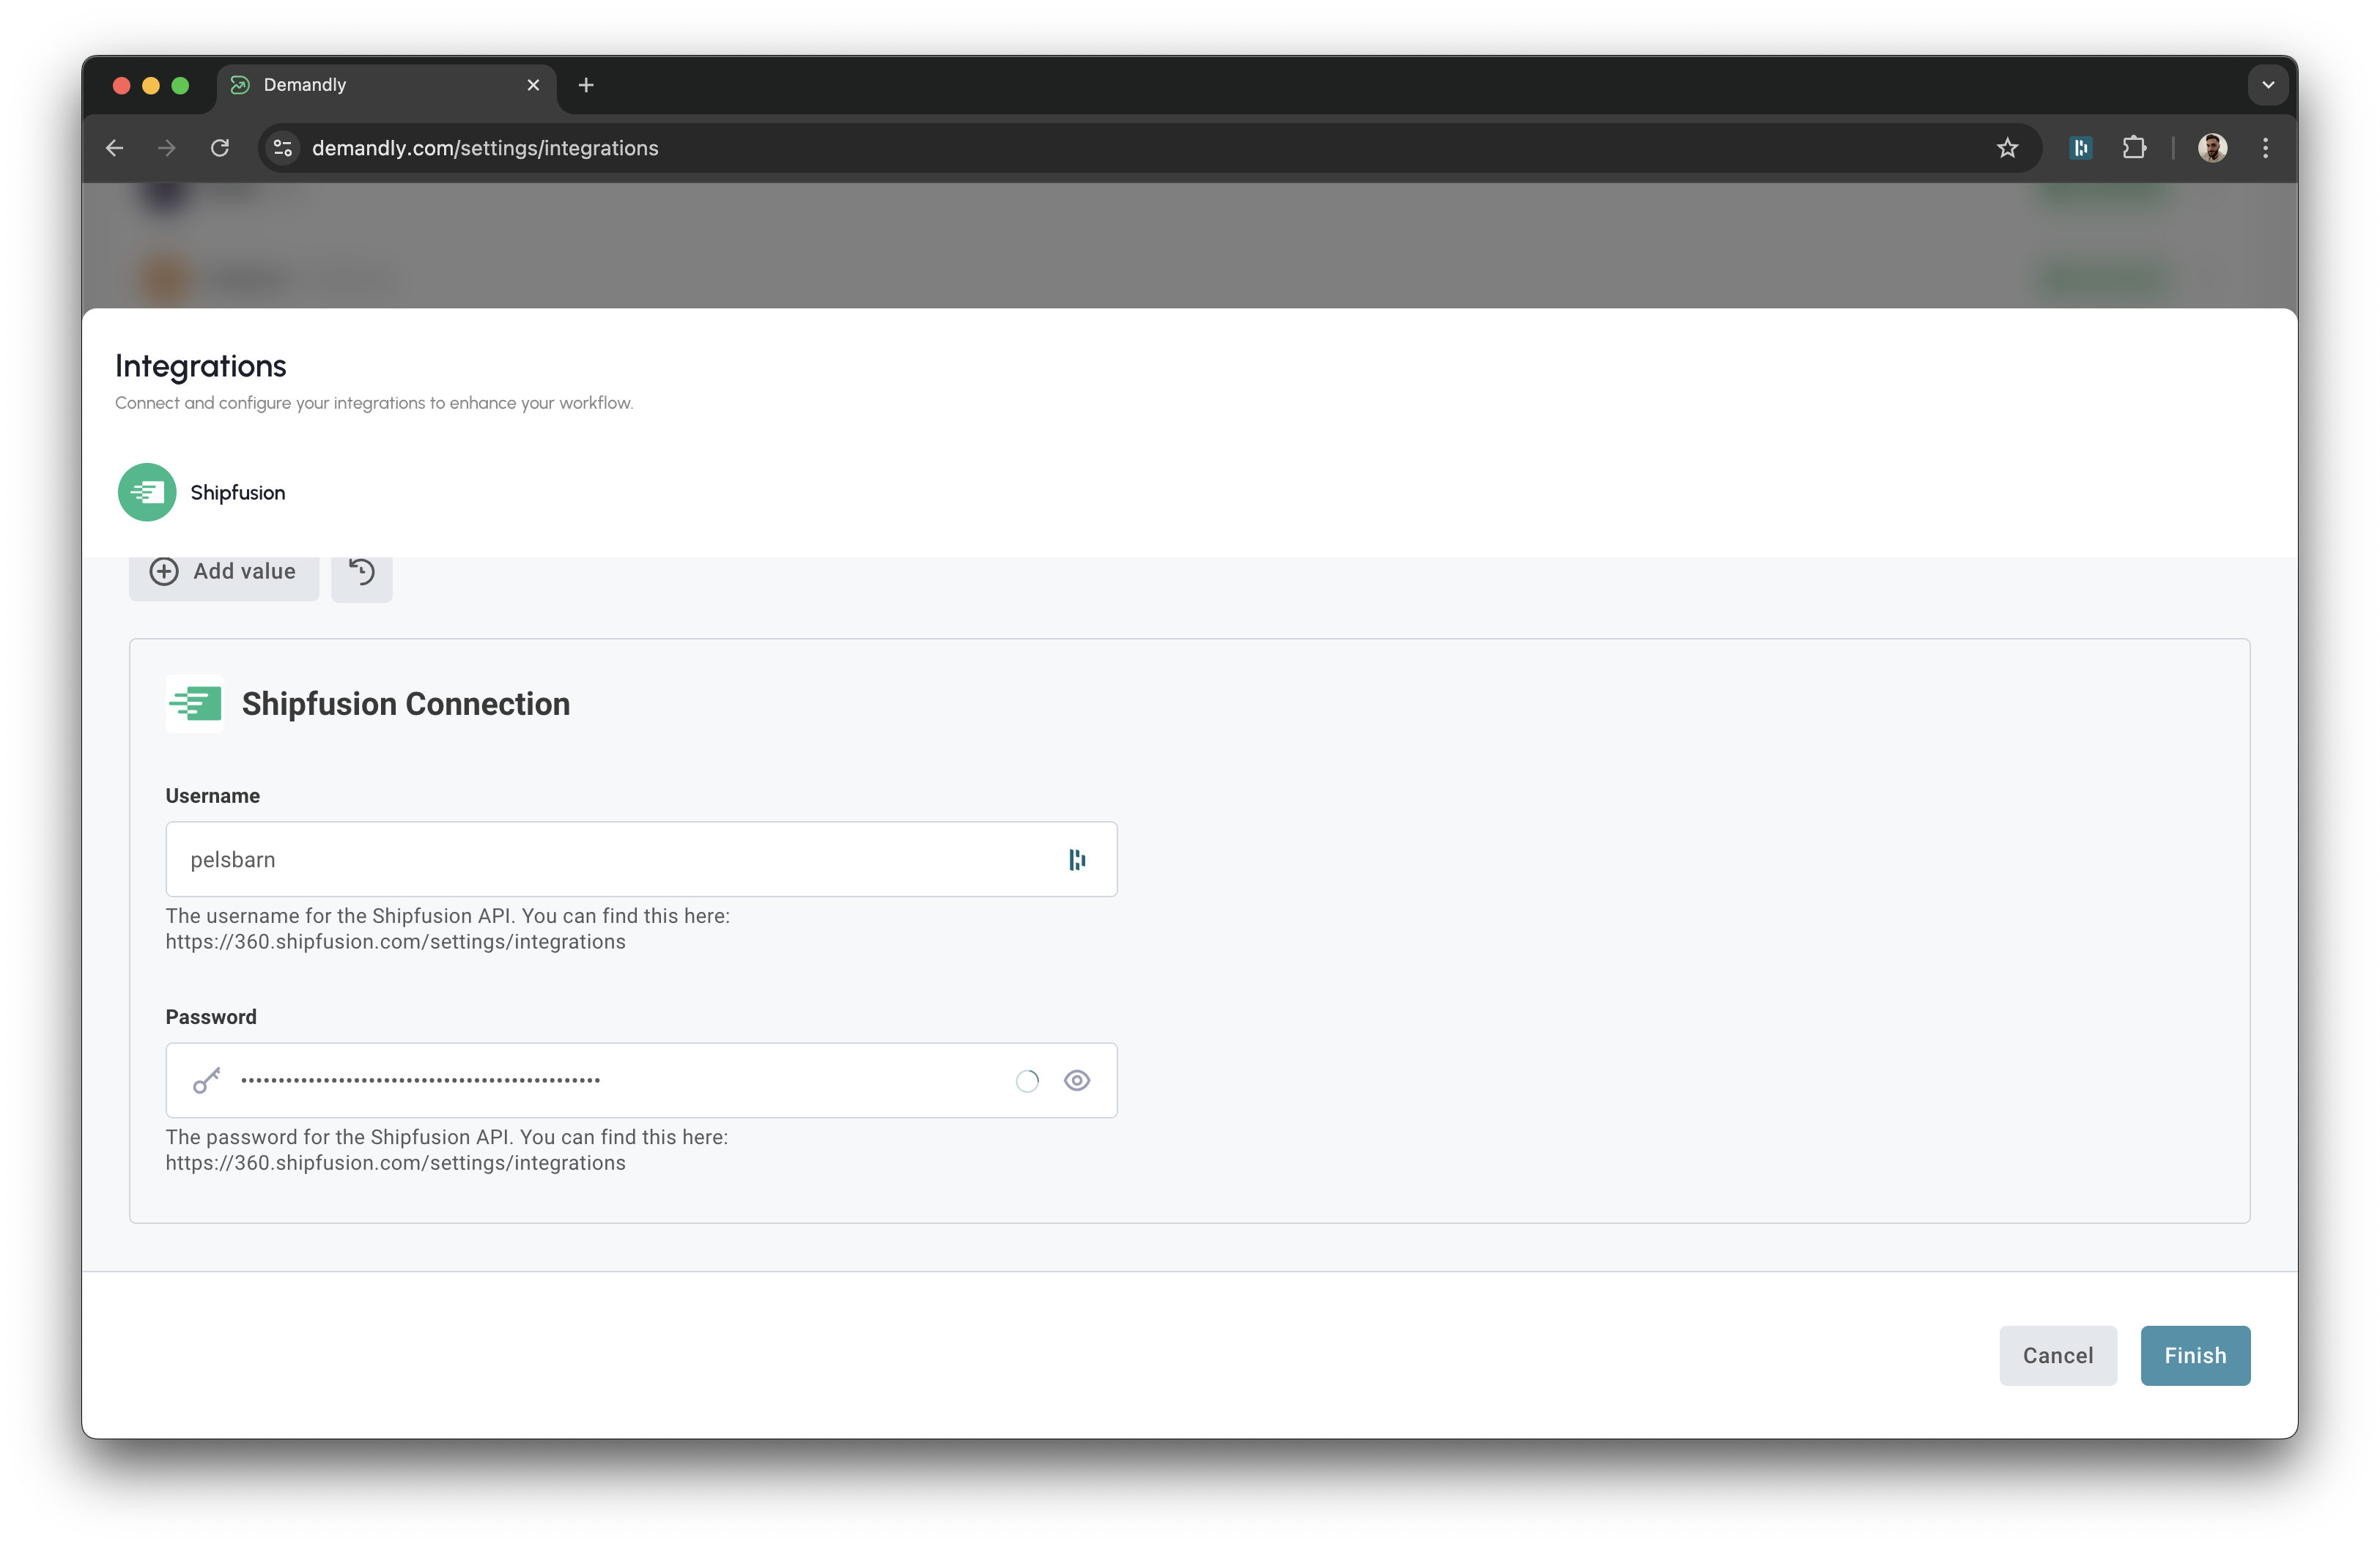Open the Chrome three-dot menu
Image resolution: width=2380 pixels, height=1547 pixels.
tap(2265, 147)
